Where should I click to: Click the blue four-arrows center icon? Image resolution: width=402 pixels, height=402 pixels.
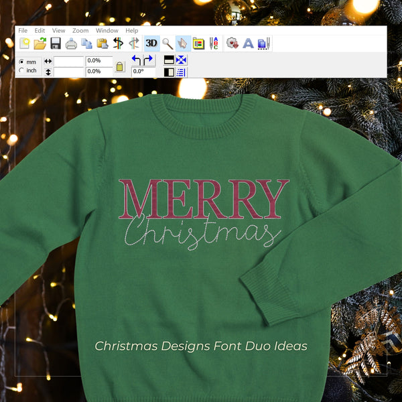(x=182, y=60)
